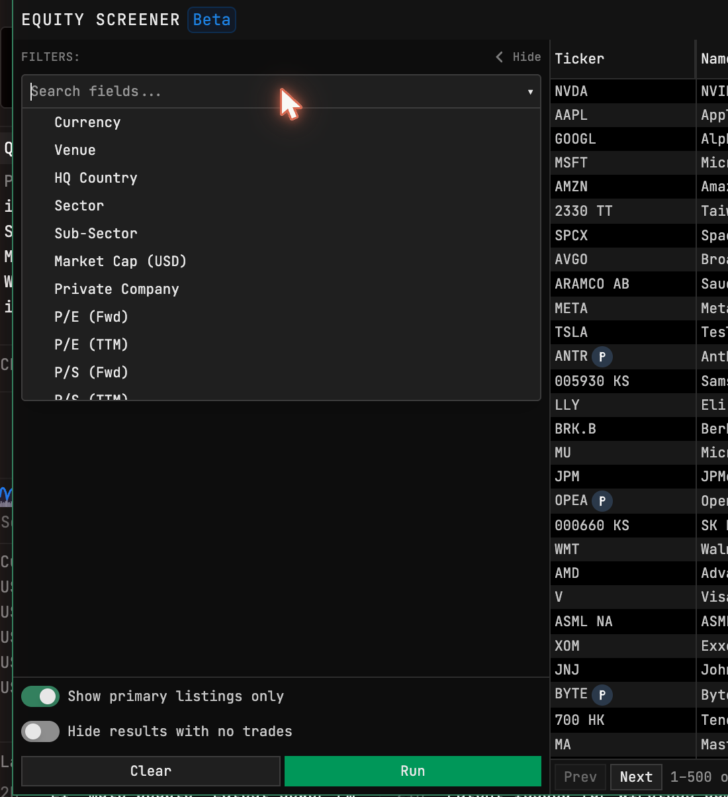Viewport: 728px width, 797px height.
Task: Select the GOOGL ticker row
Action: point(623,139)
